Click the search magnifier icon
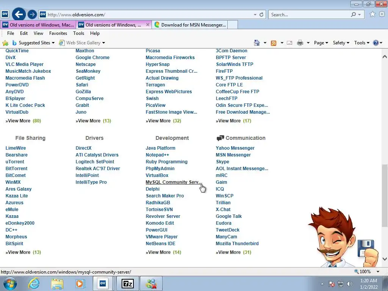The width and height of the screenshot is (388, 291). (x=354, y=15)
